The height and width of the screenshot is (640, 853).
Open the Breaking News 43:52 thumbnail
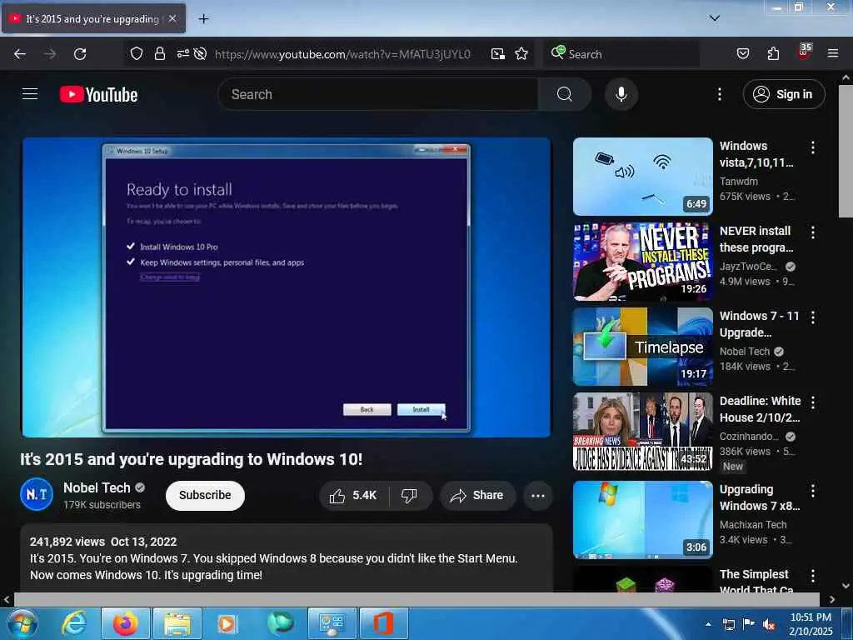(643, 431)
